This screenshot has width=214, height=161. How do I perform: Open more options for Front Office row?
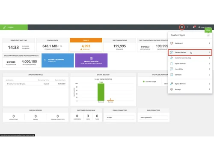pos(209,69)
